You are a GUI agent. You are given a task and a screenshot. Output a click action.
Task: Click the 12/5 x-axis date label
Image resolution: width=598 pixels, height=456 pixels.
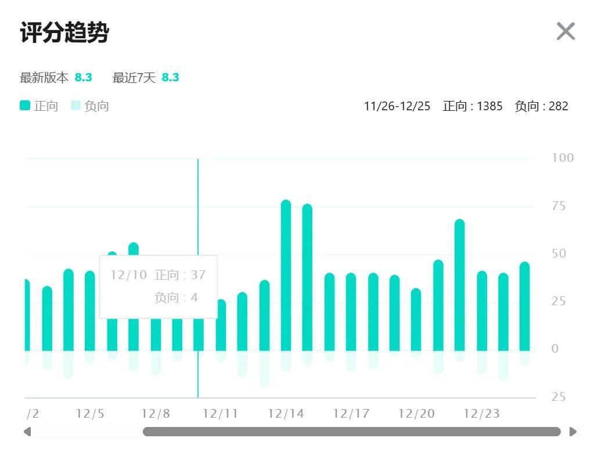click(90, 414)
